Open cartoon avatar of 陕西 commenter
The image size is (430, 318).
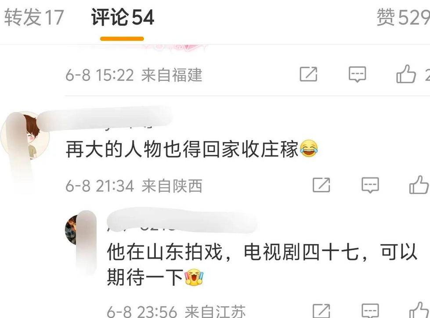tap(25, 135)
